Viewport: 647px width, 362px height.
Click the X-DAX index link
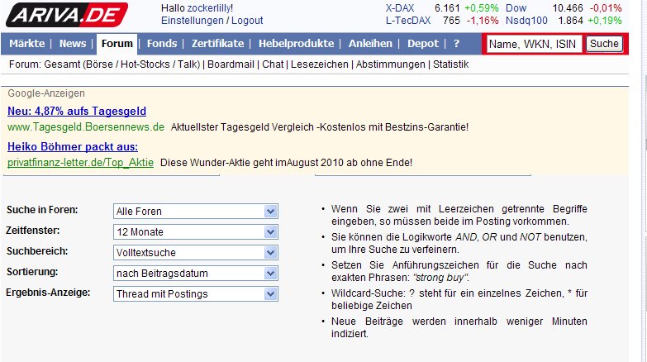tap(400, 7)
